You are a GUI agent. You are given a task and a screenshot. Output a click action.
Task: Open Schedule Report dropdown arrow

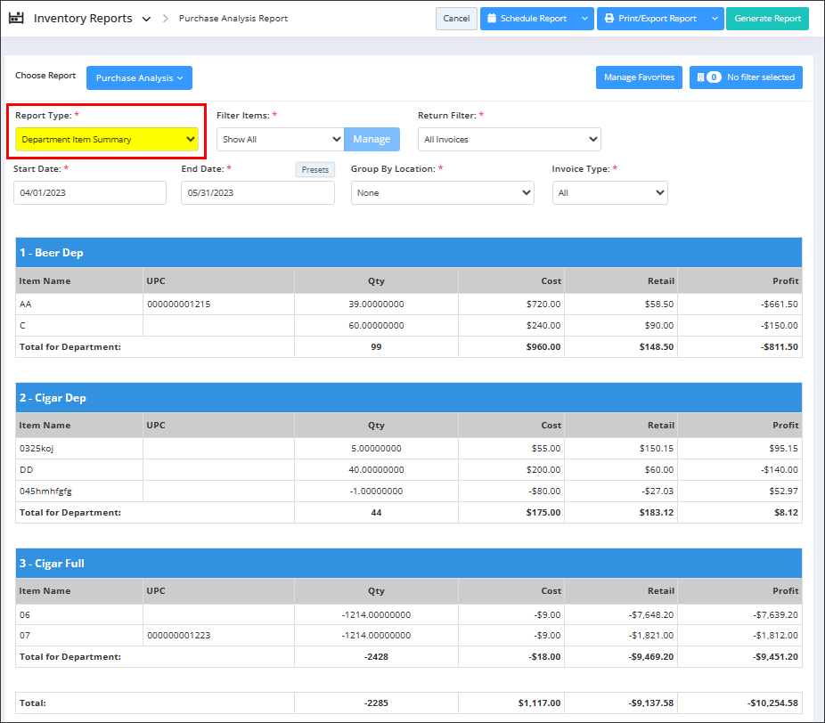[585, 19]
